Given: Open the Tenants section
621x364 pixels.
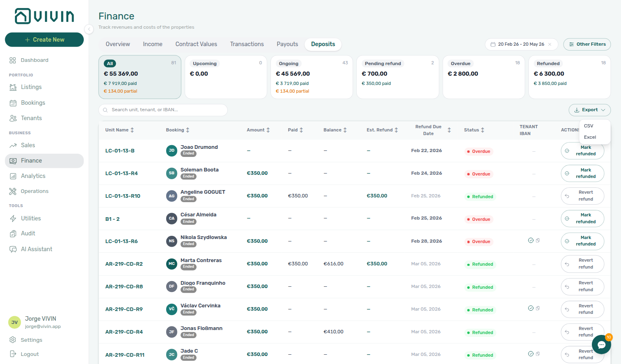Looking at the screenshot, I should coord(44,118).
